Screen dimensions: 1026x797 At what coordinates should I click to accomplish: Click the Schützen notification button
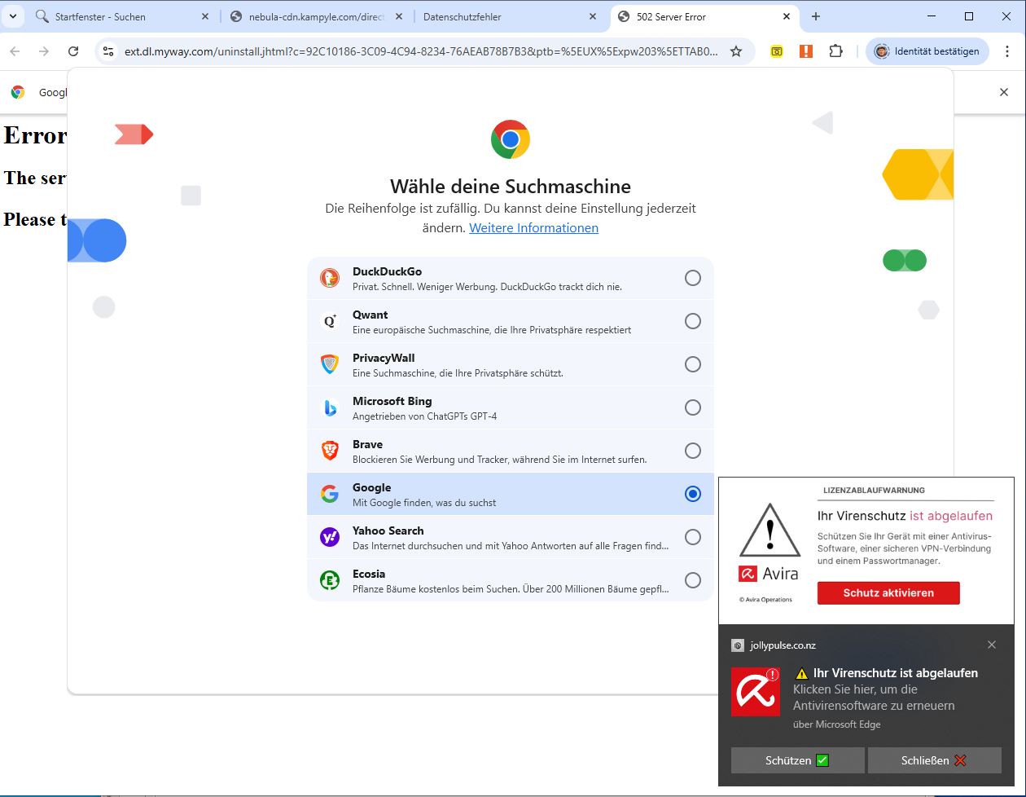tap(797, 760)
